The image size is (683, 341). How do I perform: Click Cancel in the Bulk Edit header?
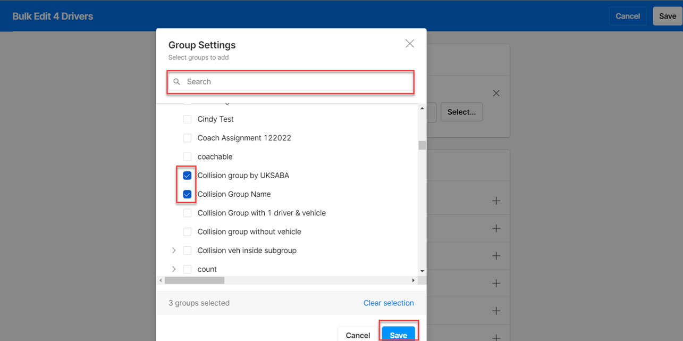(x=628, y=16)
